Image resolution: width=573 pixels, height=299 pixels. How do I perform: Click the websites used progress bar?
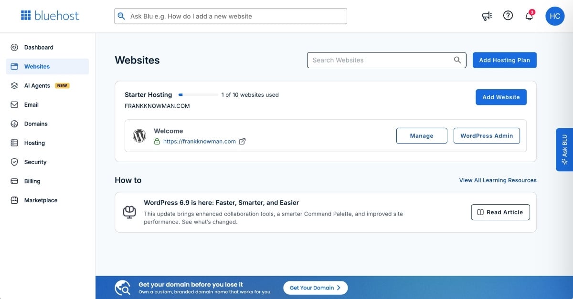pyautogui.click(x=198, y=95)
